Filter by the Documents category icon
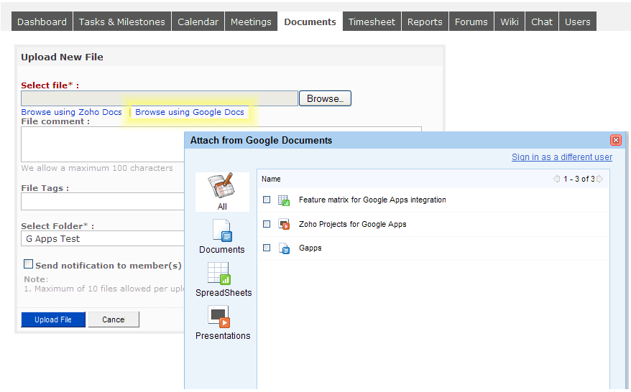Image resolution: width=631 pixels, height=392 pixels. (x=222, y=231)
